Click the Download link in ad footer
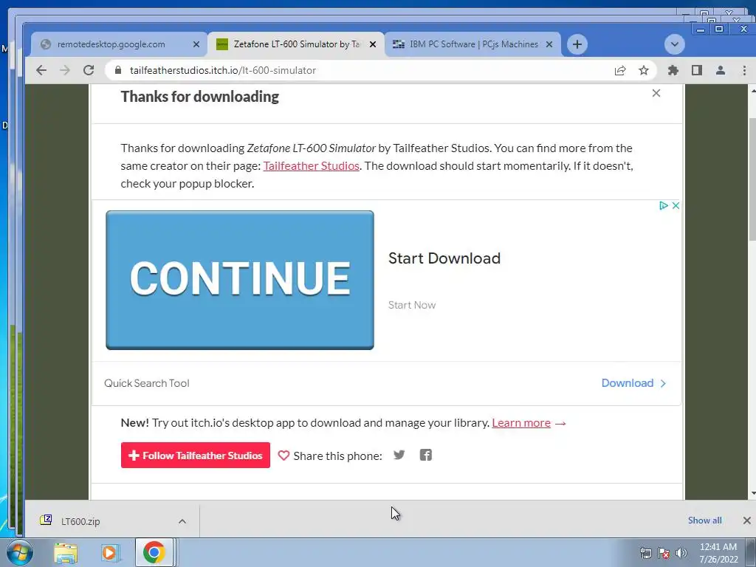 point(633,383)
